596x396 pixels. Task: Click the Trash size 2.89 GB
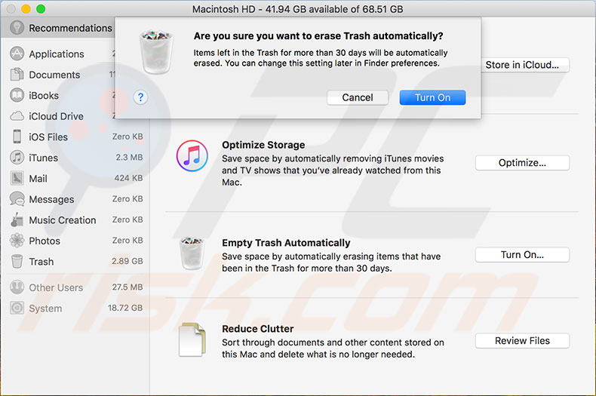pos(127,261)
